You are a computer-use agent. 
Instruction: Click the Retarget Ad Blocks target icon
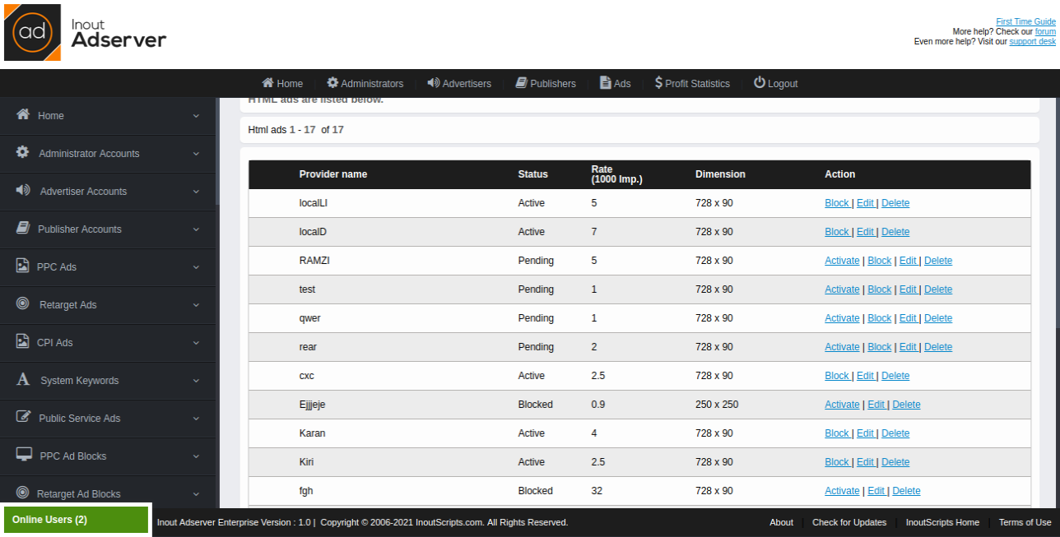[x=23, y=493]
